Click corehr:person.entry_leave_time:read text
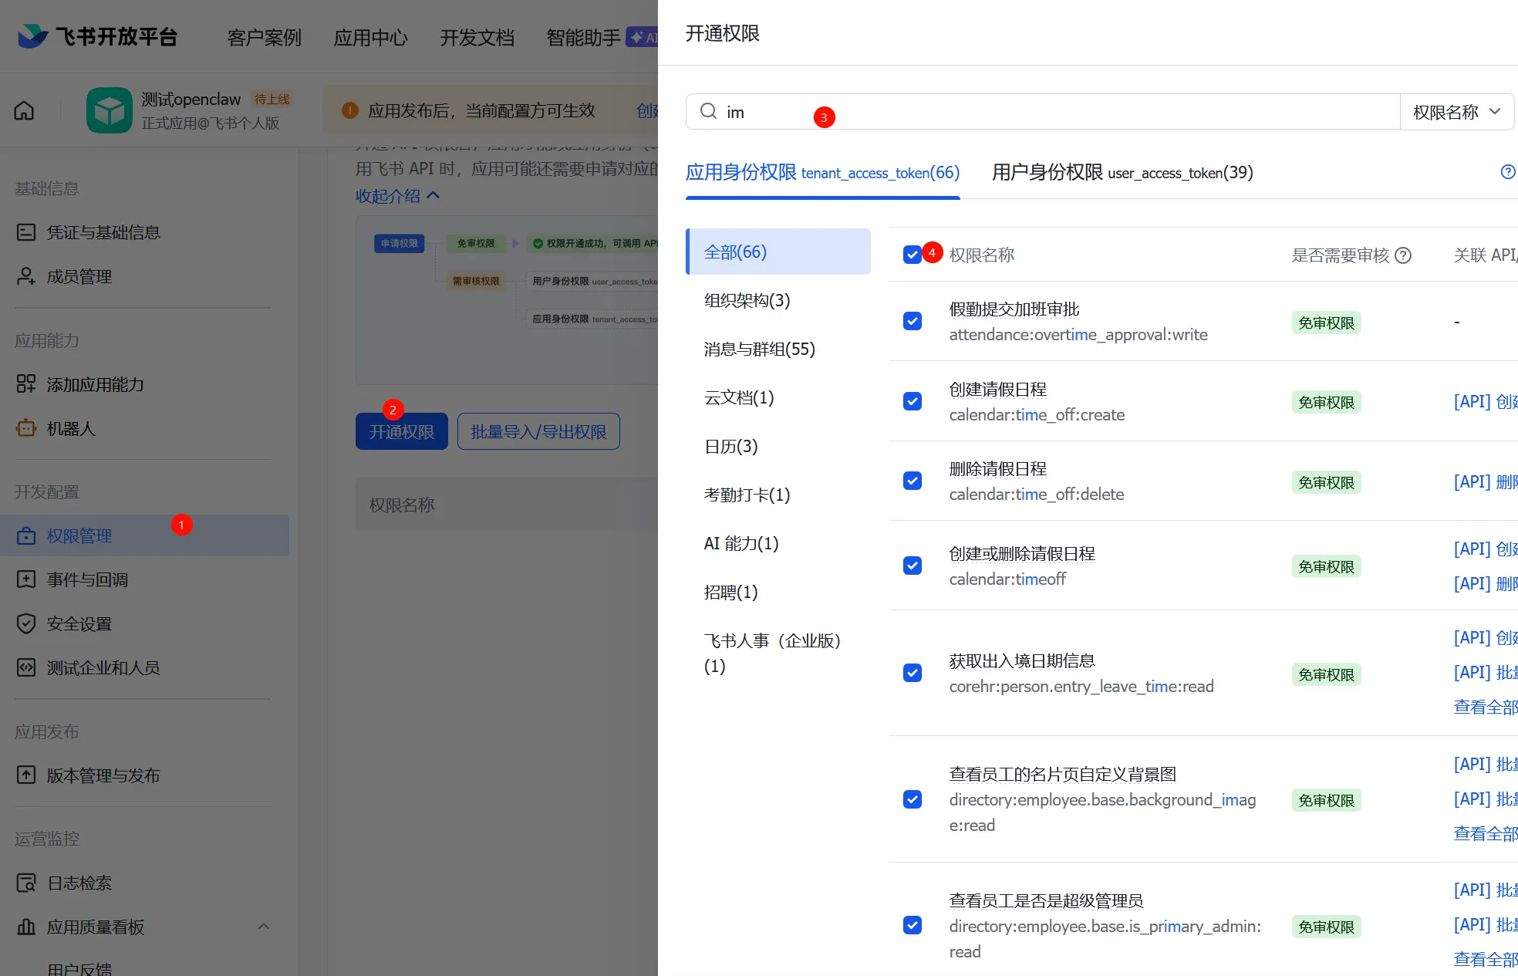This screenshot has height=976, width=1518. pos(1081,686)
